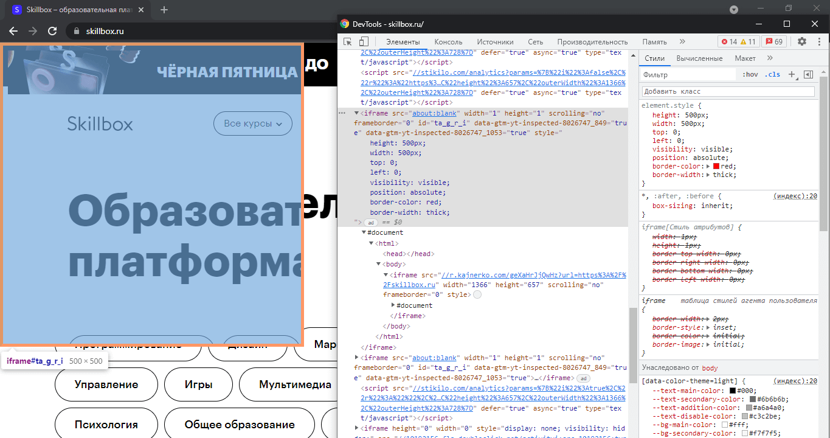Open the Производительность panel
The height and width of the screenshot is (438, 830).
pos(592,42)
